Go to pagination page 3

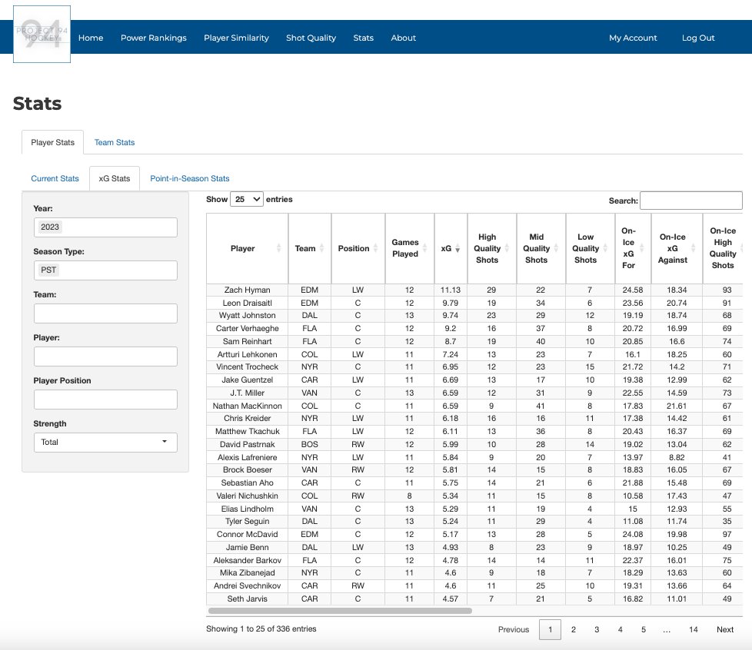click(597, 629)
